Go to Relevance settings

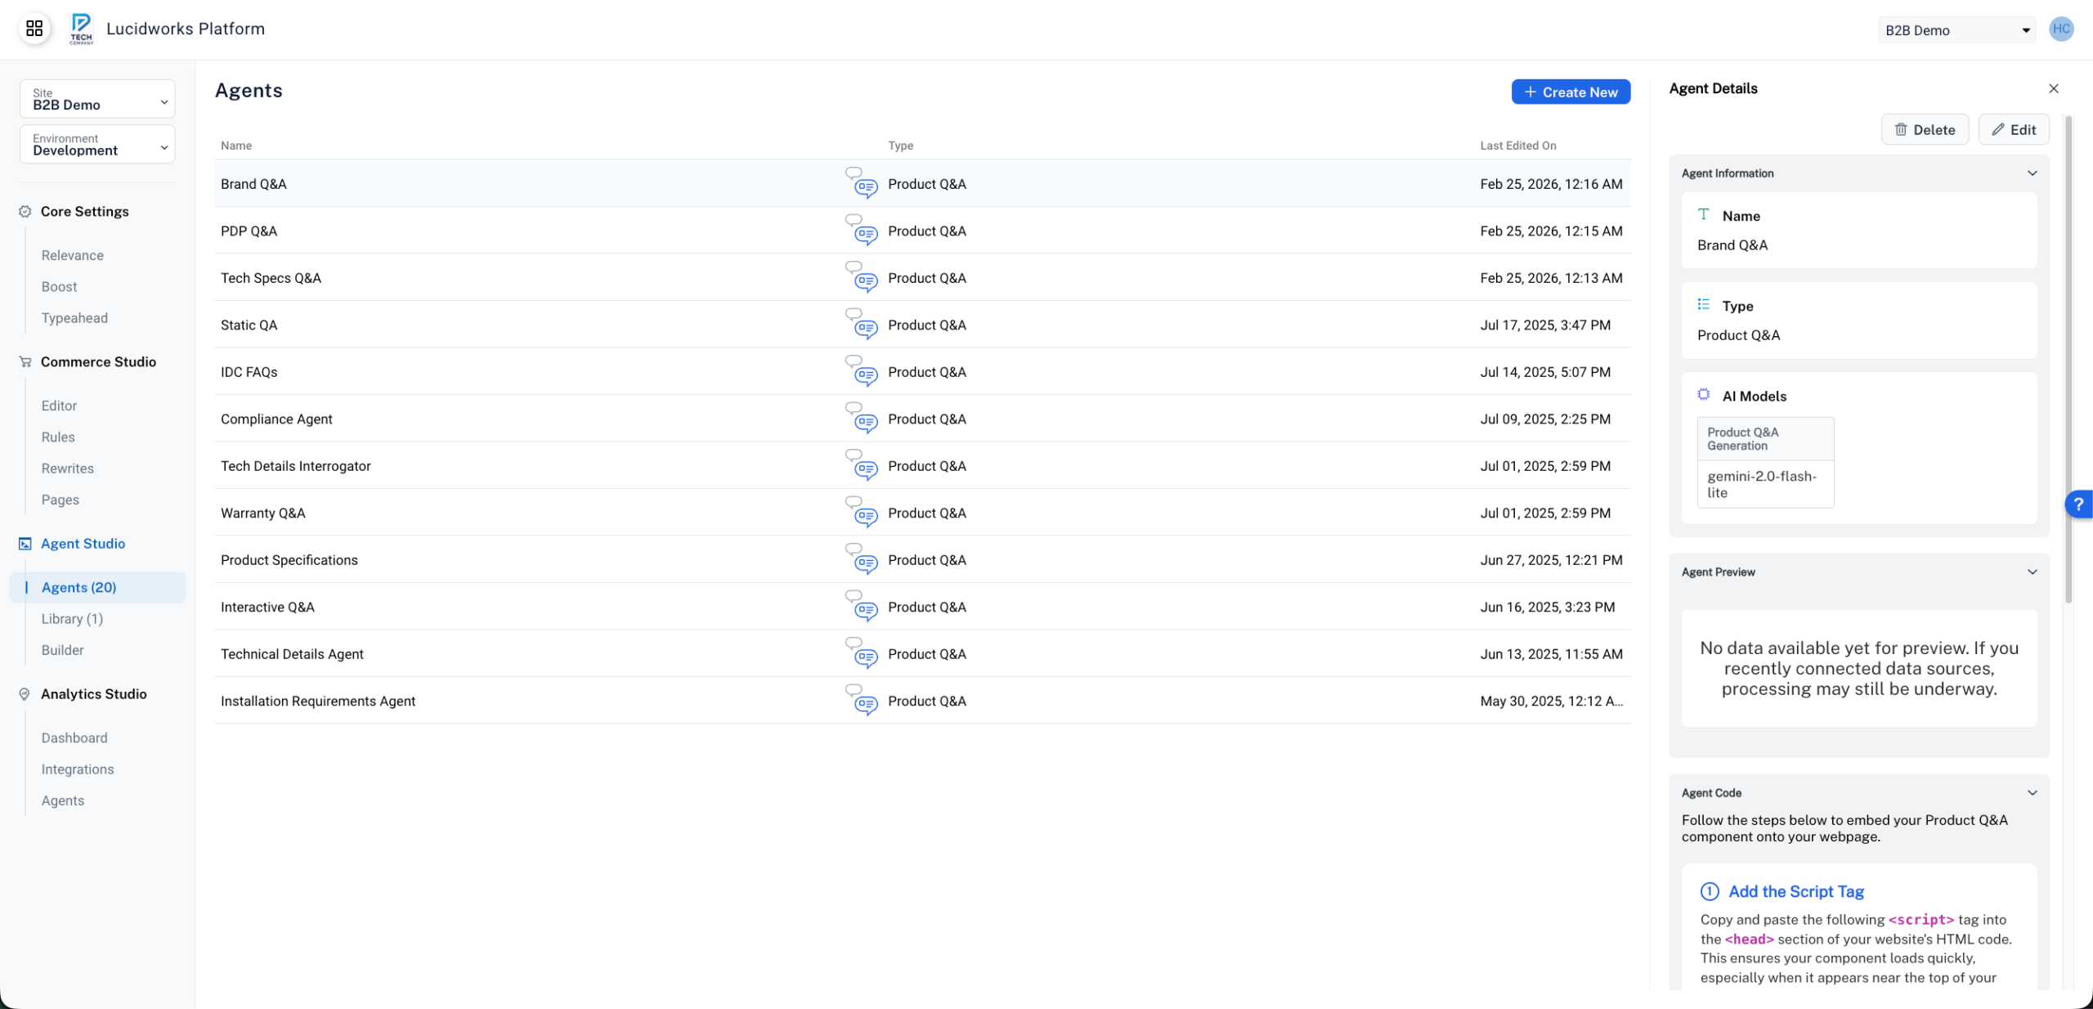coord(73,255)
